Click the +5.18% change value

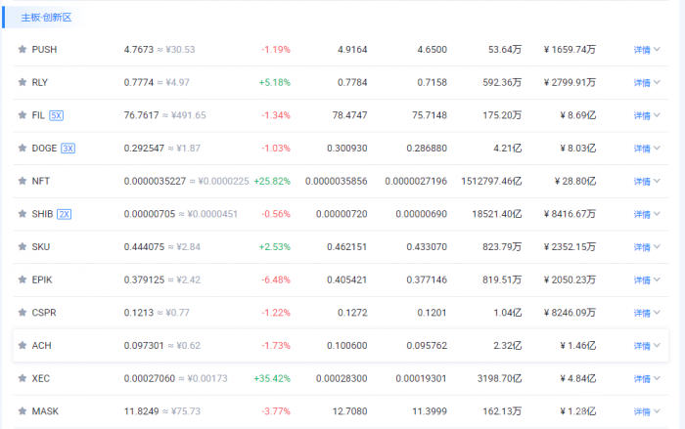(274, 82)
